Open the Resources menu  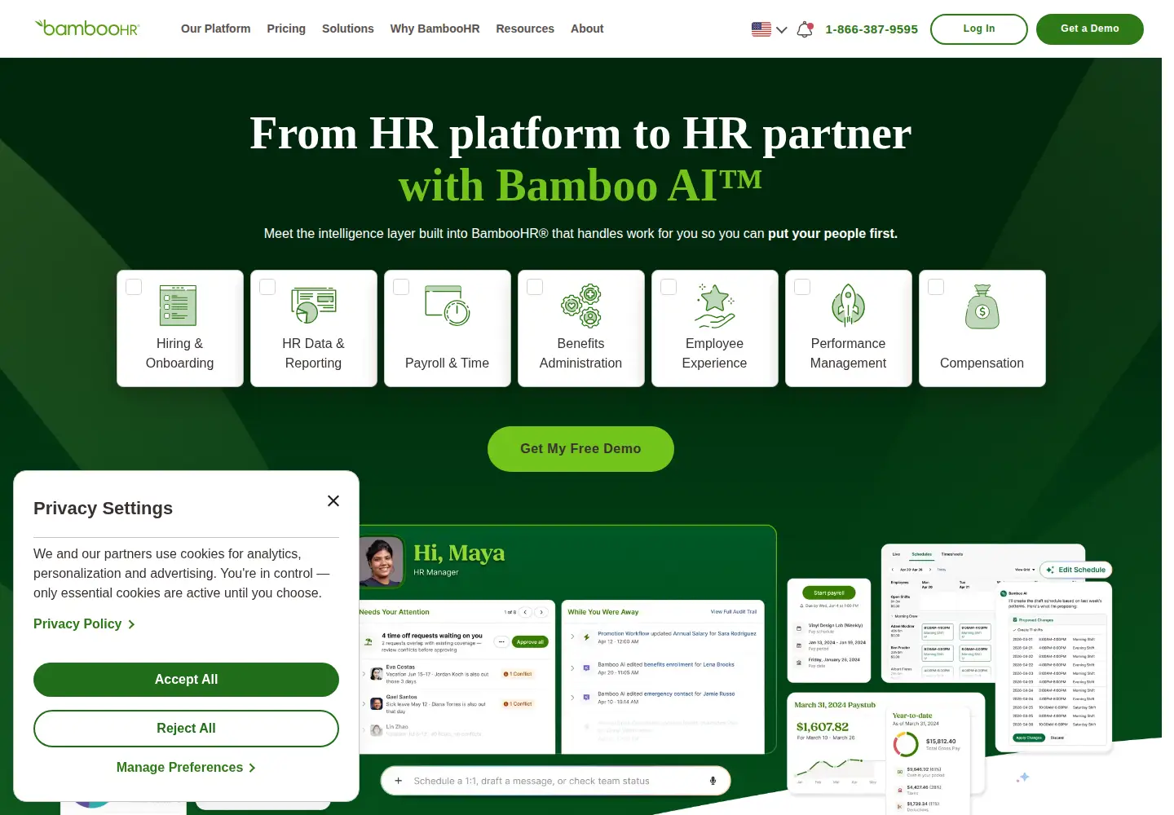click(x=525, y=29)
